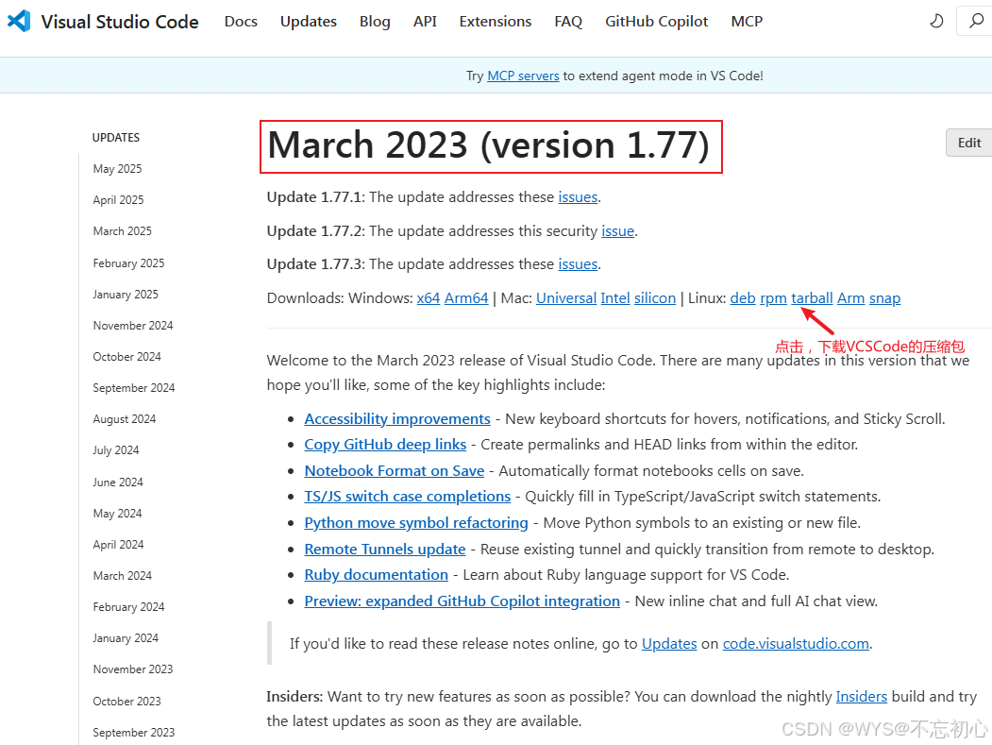Open the API nav item

coord(425,22)
